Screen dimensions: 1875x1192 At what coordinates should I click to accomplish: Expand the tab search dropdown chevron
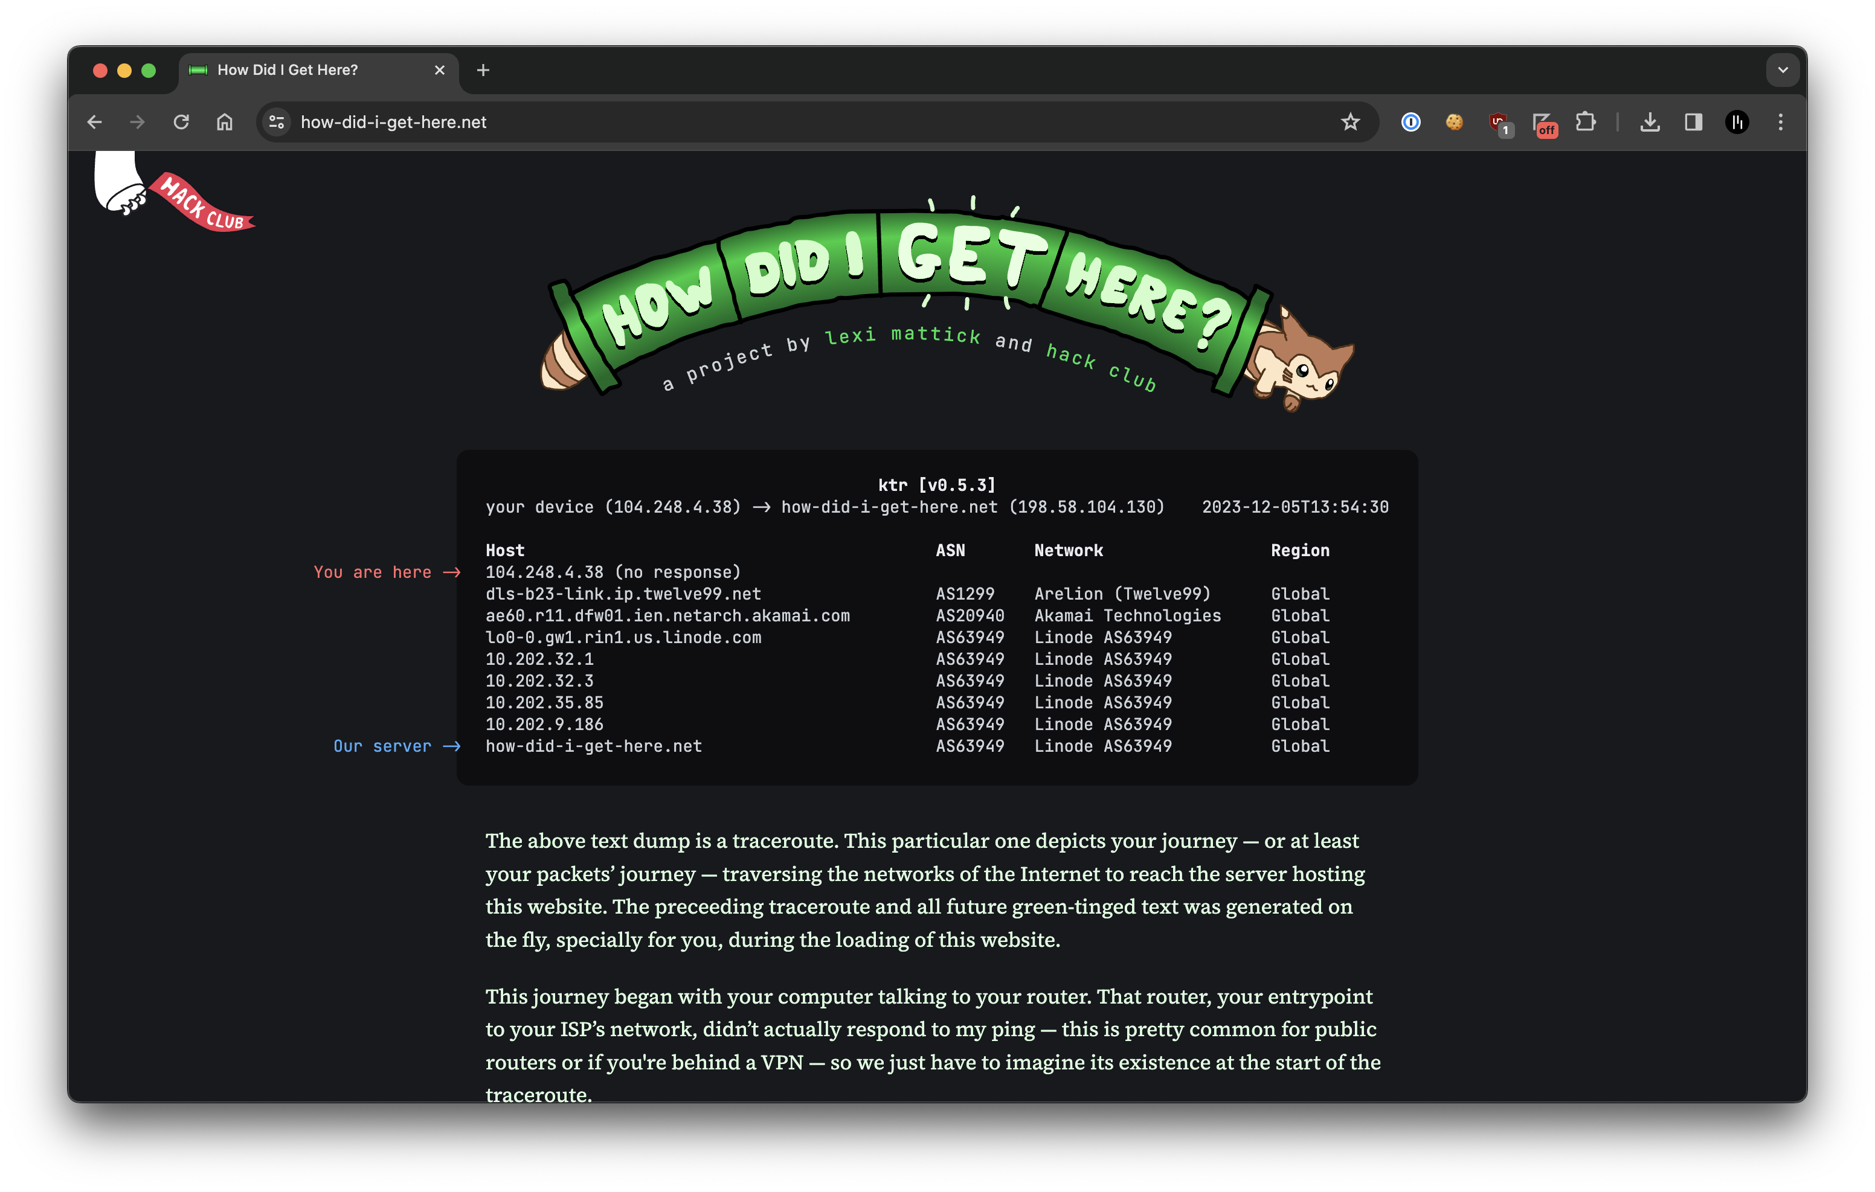tap(1783, 70)
